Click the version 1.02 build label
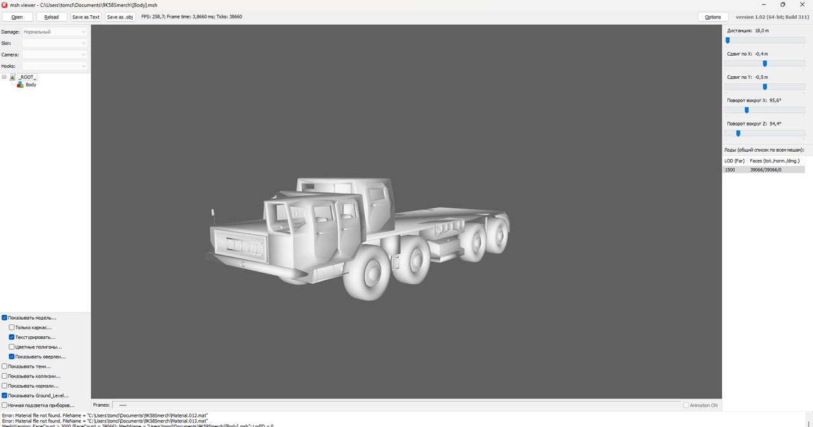Screen dimensions: 813x427 pos(772,17)
